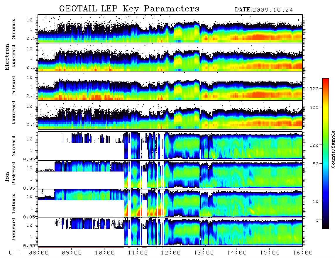Viewport: 335px width, 258px height.
Task: Click the 10:00 time tick label
Action: (x=105, y=253)
